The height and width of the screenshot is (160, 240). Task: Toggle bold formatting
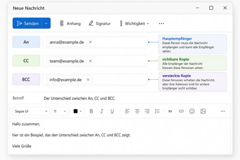(91, 111)
